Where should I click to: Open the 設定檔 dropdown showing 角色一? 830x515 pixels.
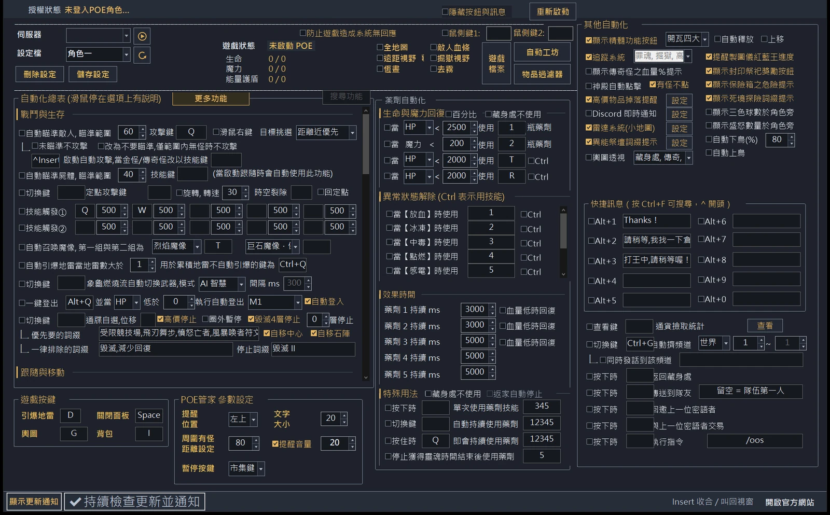[98, 54]
